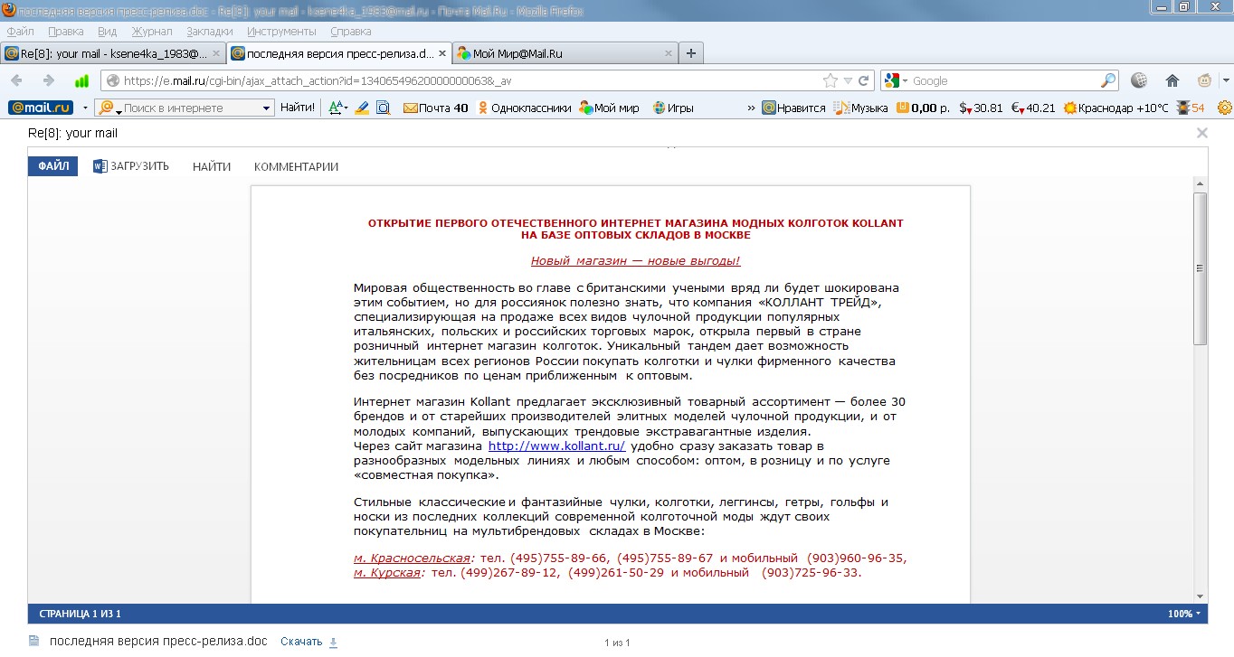
Task: Click the СТРАНИЦА 1 ИЗ 1 status text
Action: click(x=80, y=614)
